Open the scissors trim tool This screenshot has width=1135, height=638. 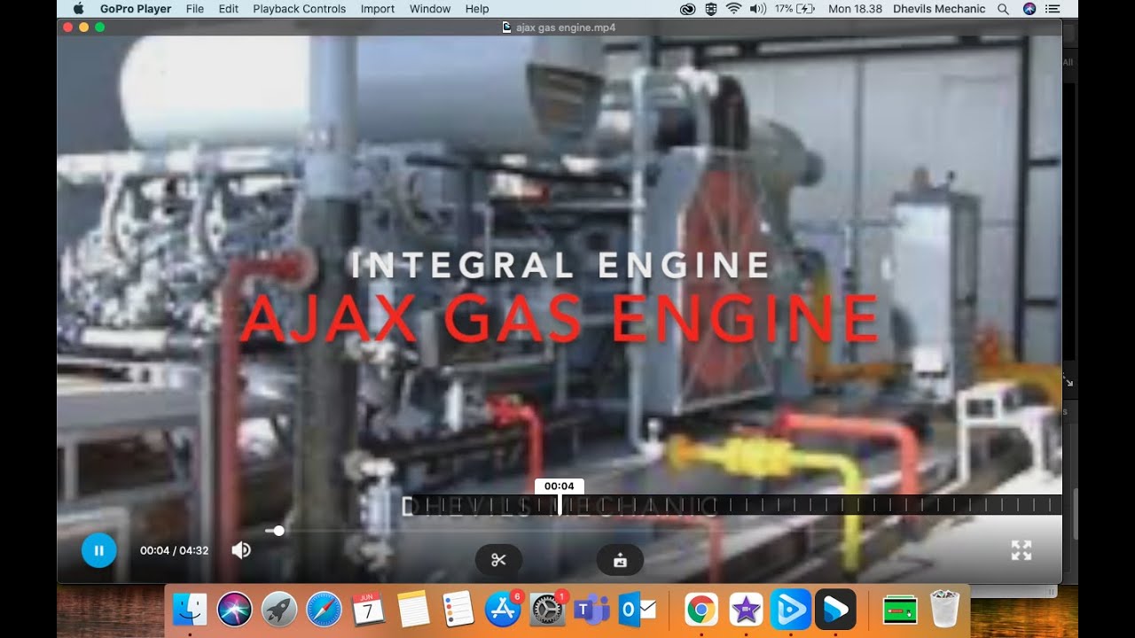click(x=498, y=559)
